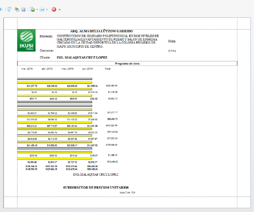Click the page number 2/124 field
This screenshot has width=254, height=212.
(172, 51)
